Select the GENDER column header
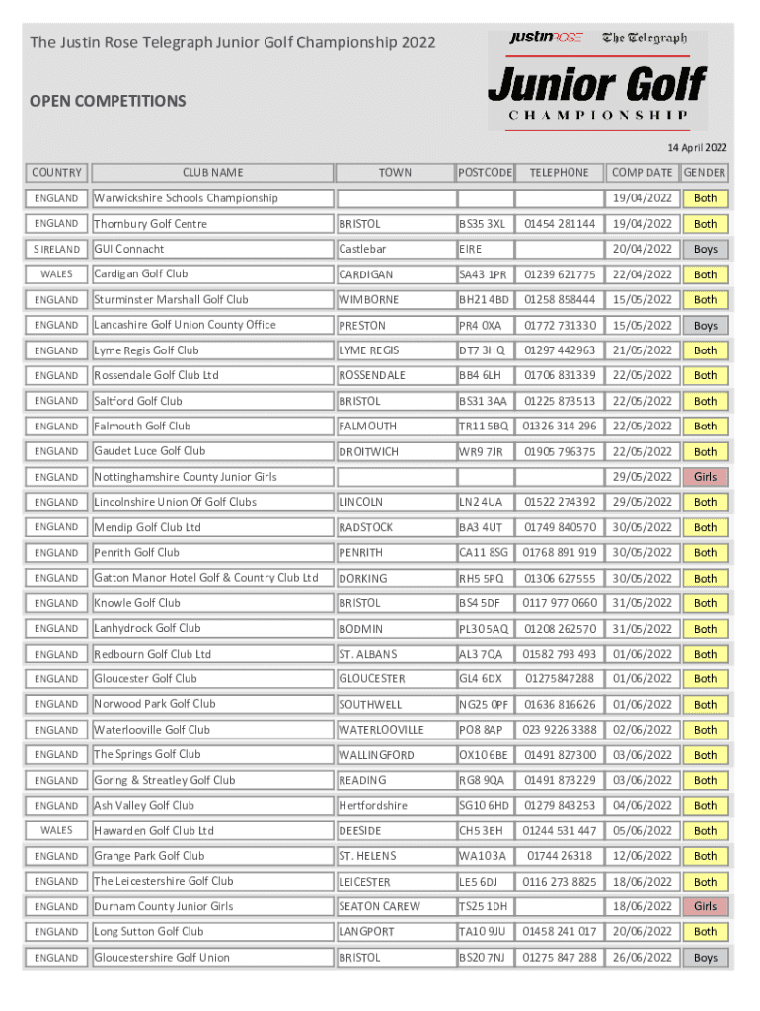Image resolution: width=760 pixels, height=1011 pixels. [x=705, y=173]
